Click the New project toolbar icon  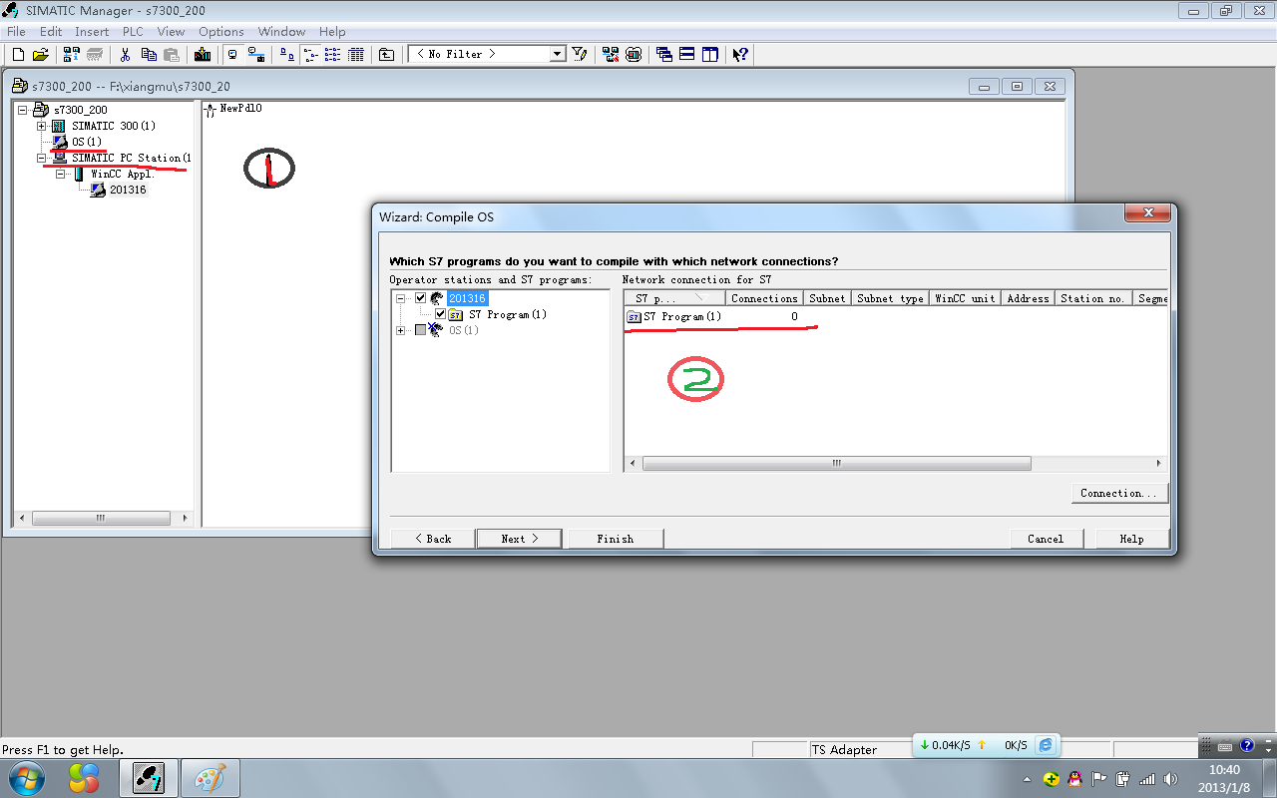[x=18, y=54]
